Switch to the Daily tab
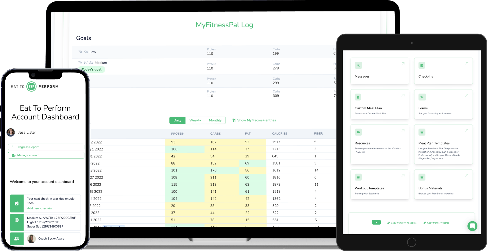The height and width of the screenshot is (251, 487). coord(177,120)
